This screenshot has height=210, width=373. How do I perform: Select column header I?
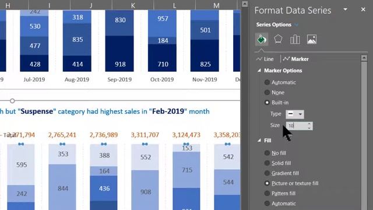point(49,5)
